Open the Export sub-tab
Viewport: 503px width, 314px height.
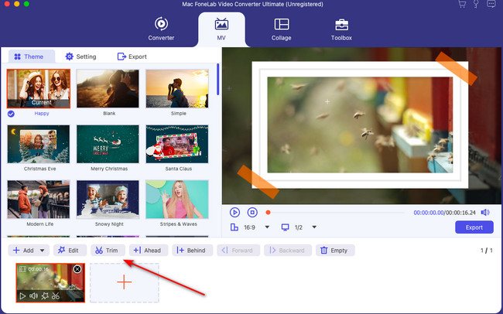[x=132, y=56]
